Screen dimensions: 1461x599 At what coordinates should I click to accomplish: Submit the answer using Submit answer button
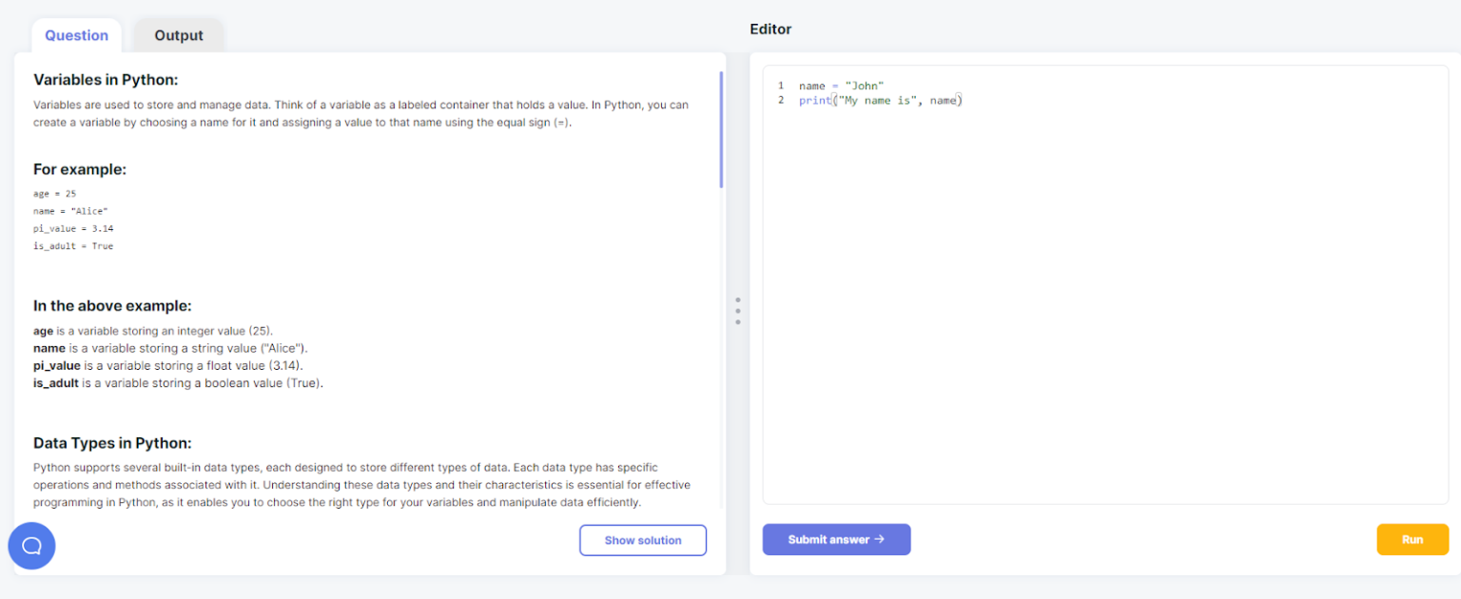[x=836, y=539]
